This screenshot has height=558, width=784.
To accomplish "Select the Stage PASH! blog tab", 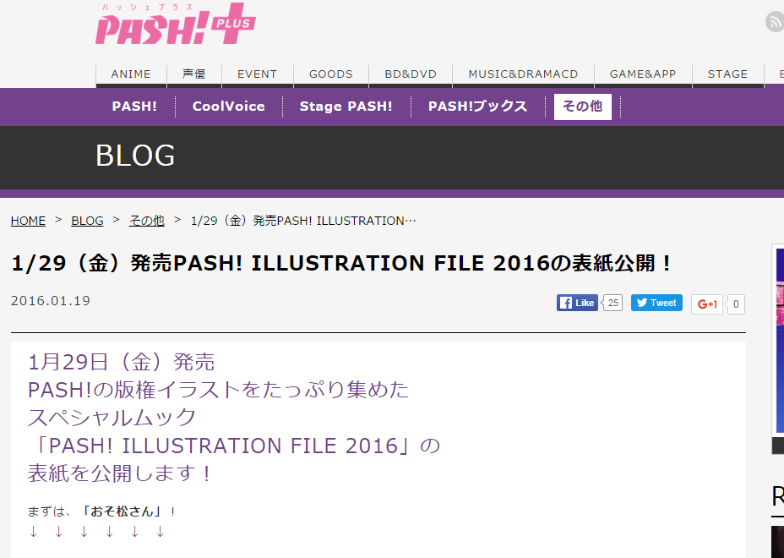I will click(346, 107).
